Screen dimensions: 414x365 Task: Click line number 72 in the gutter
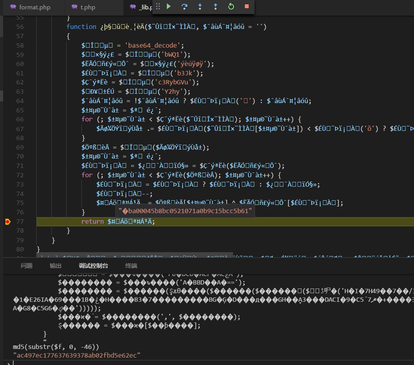pyautogui.click(x=20, y=175)
